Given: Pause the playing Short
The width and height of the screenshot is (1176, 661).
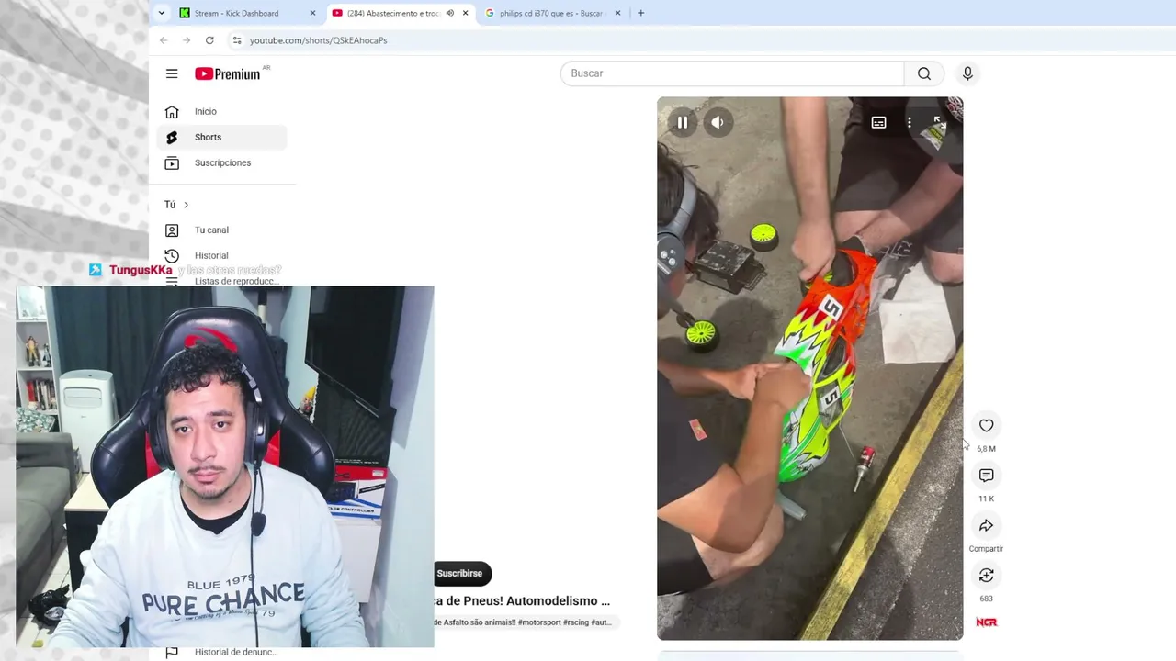Looking at the screenshot, I should [683, 122].
